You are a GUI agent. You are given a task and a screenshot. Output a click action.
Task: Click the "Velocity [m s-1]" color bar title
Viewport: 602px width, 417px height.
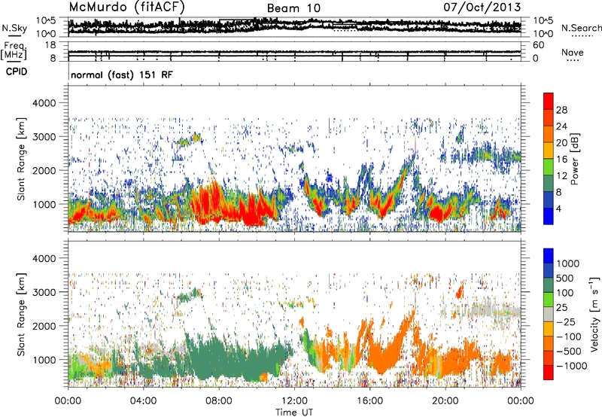click(x=594, y=314)
